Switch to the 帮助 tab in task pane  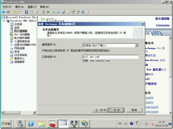pos(156,33)
